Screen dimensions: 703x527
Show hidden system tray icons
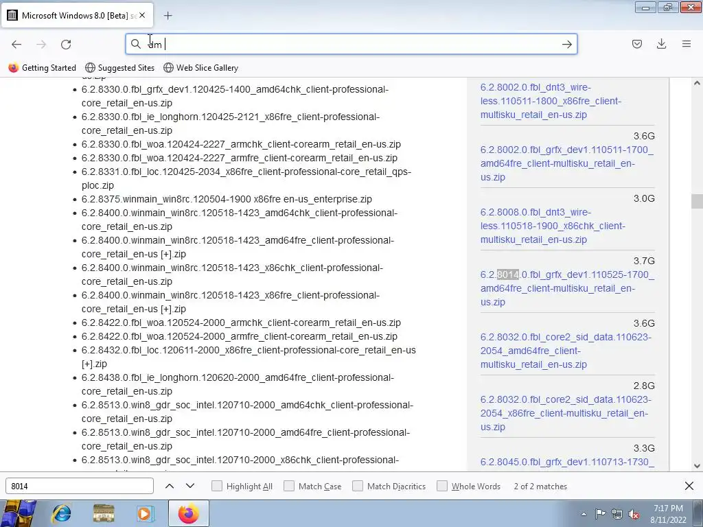point(584,514)
